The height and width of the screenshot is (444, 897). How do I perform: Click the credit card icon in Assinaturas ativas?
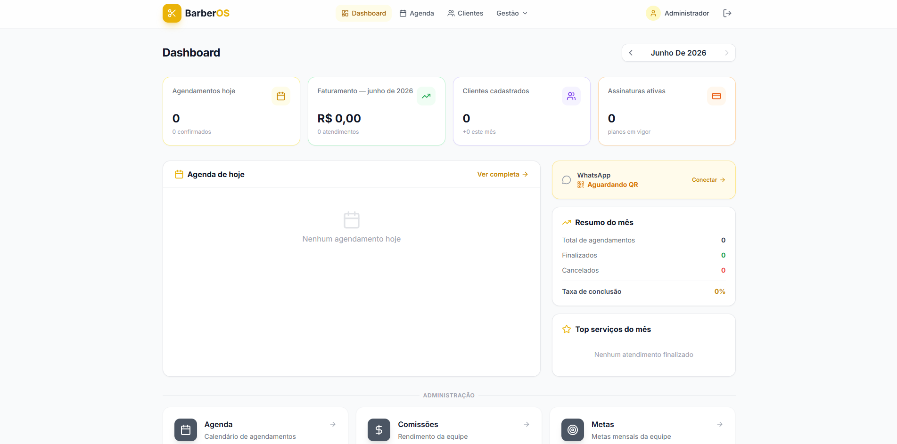(716, 96)
